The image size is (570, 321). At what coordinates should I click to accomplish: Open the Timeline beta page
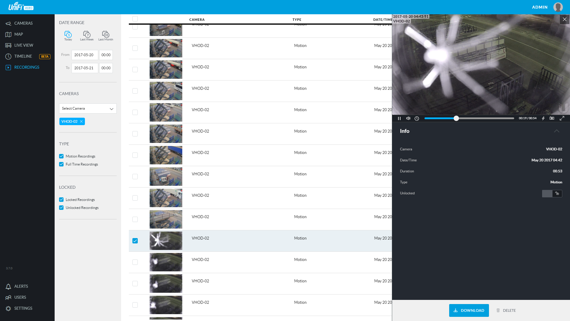[x=28, y=56]
